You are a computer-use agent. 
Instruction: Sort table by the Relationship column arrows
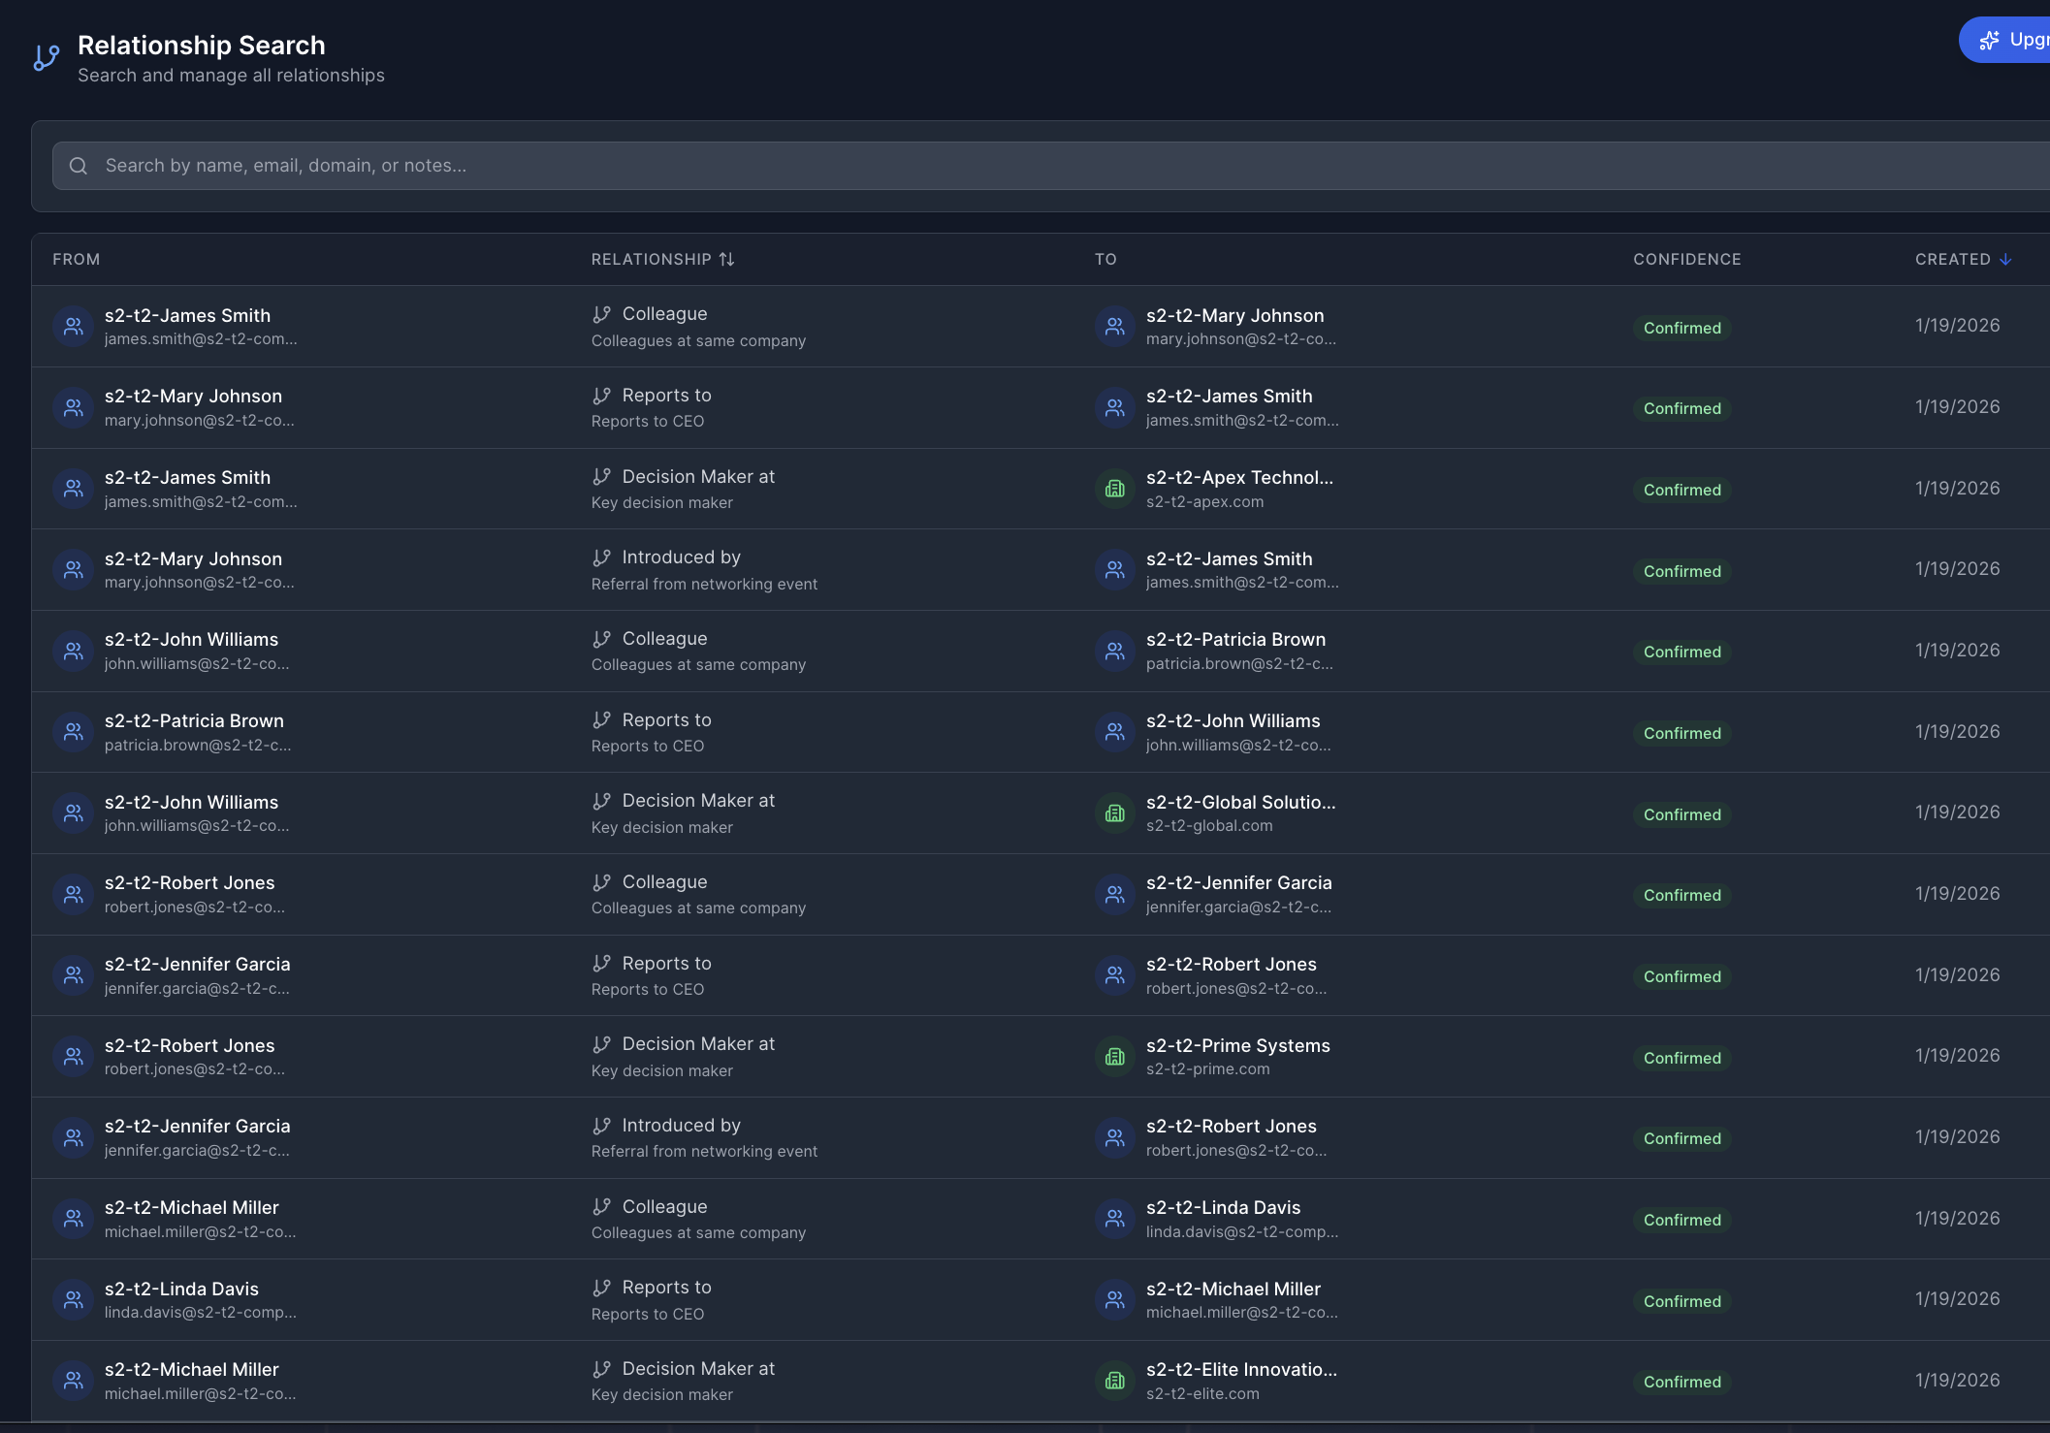[x=726, y=259]
